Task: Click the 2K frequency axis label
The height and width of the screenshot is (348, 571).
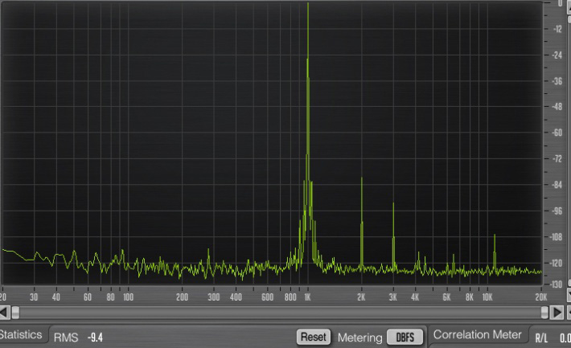Action: pyautogui.click(x=361, y=297)
